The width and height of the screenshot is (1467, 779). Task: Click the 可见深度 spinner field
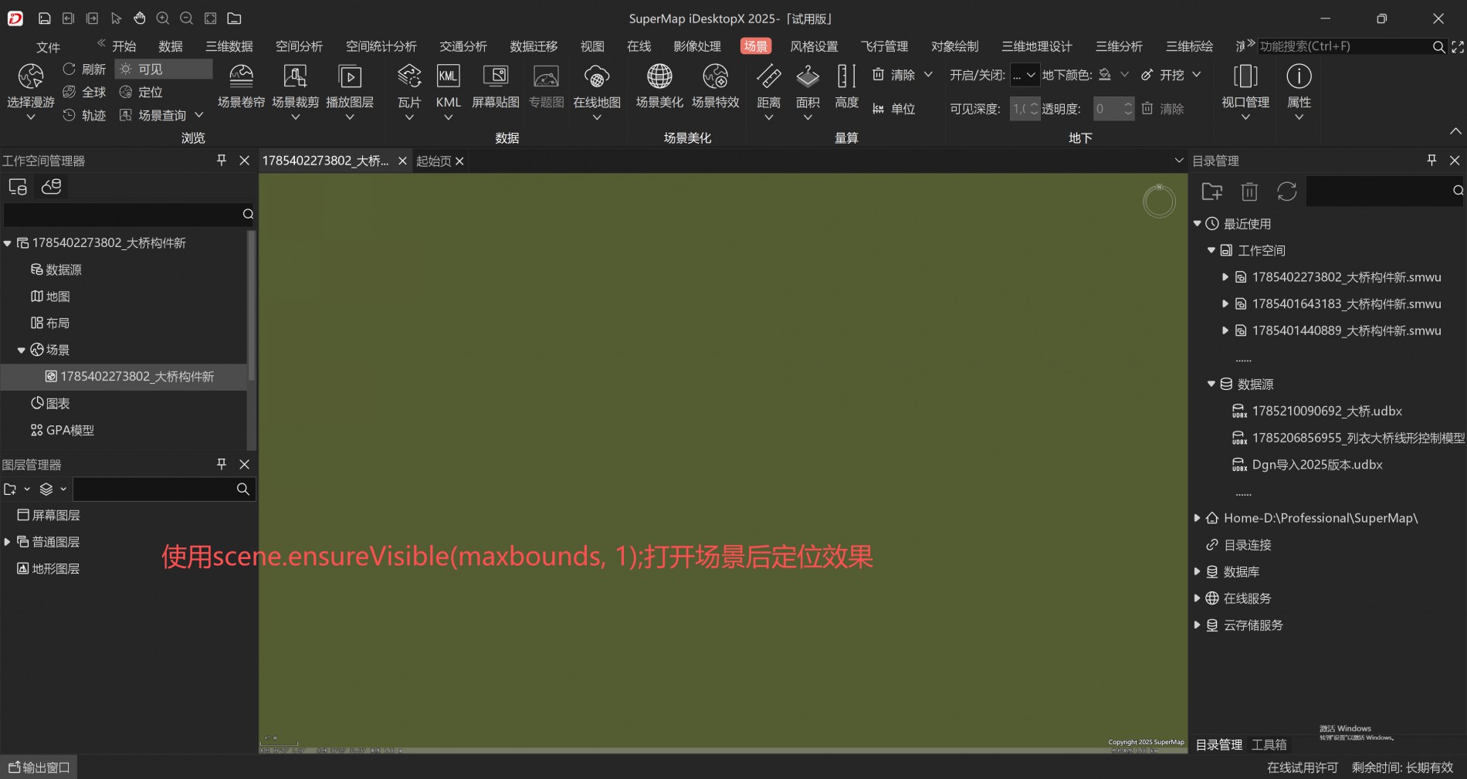click(x=1025, y=109)
